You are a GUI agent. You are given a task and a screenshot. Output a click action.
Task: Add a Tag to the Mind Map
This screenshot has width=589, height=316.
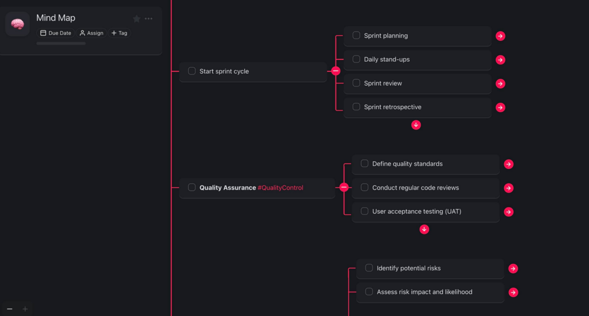pos(119,33)
